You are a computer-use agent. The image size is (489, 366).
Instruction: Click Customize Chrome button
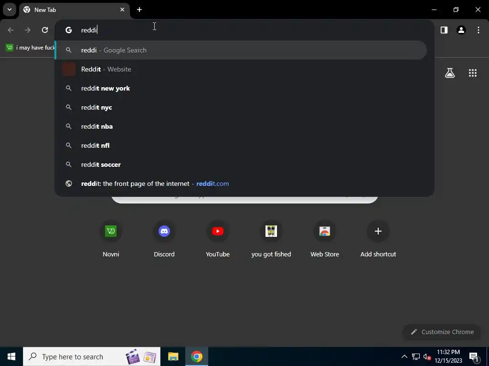pyautogui.click(x=442, y=332)
